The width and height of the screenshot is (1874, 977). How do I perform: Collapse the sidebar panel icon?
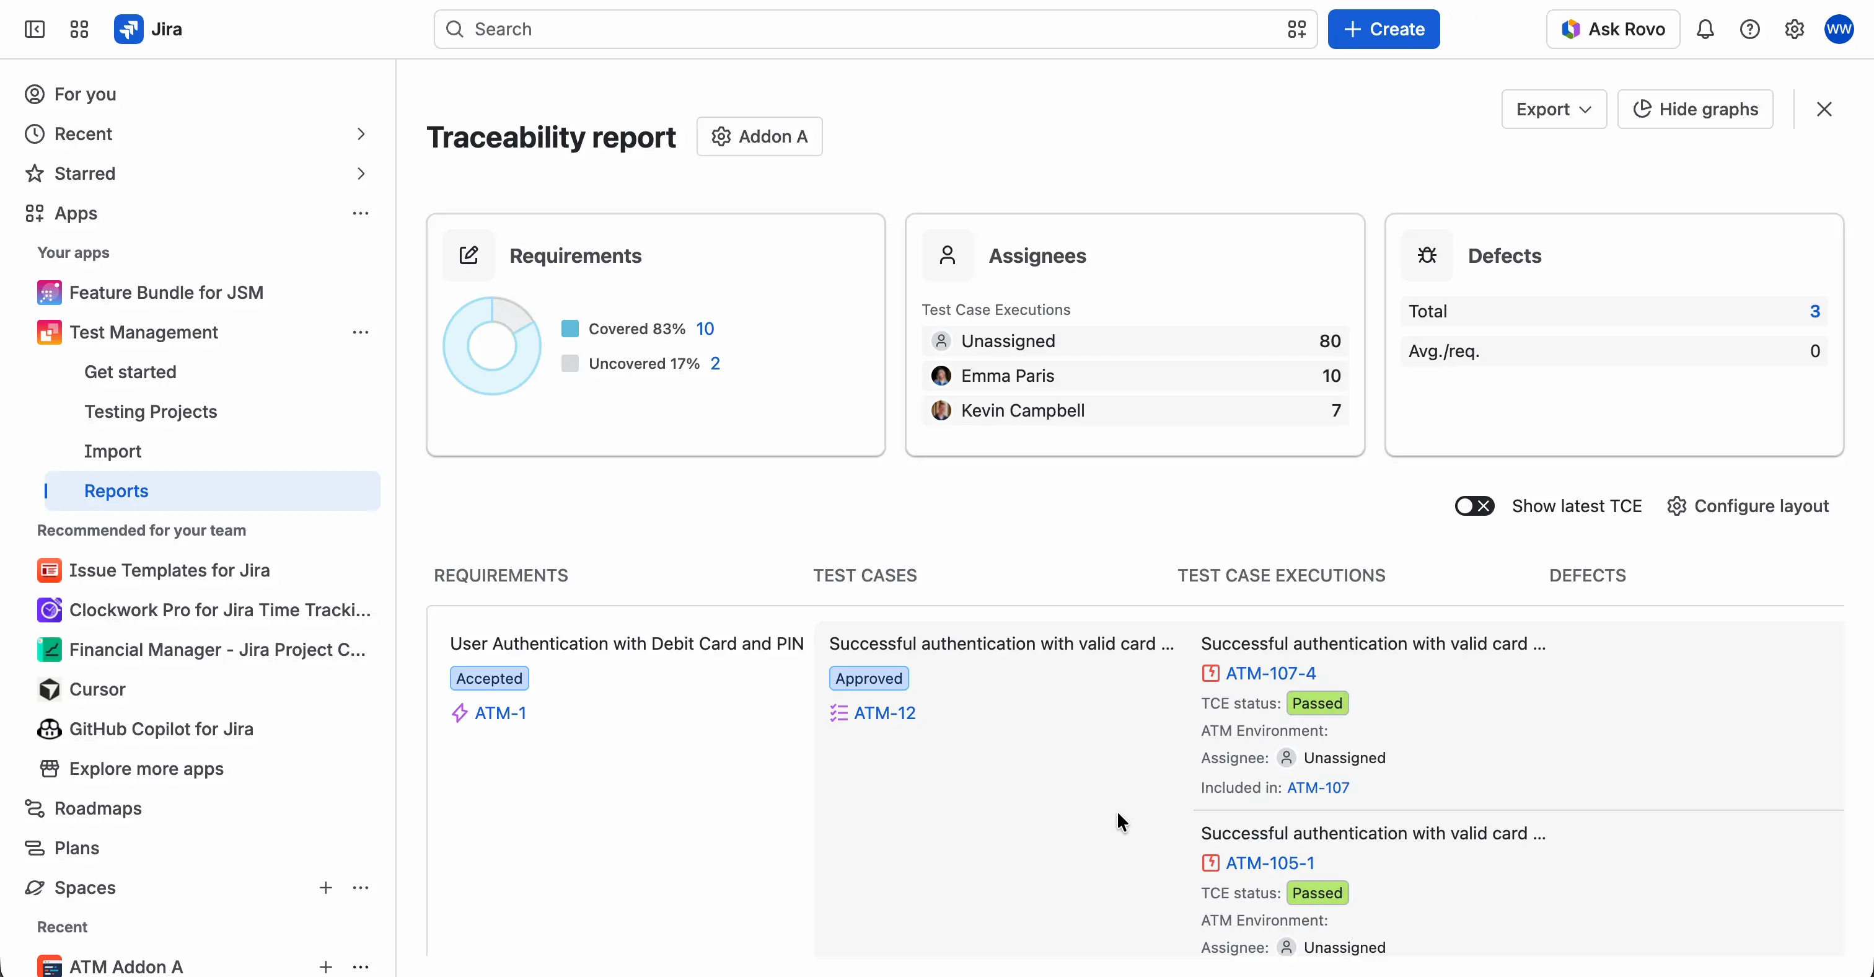pyautogui.click(x=34, y=29)
